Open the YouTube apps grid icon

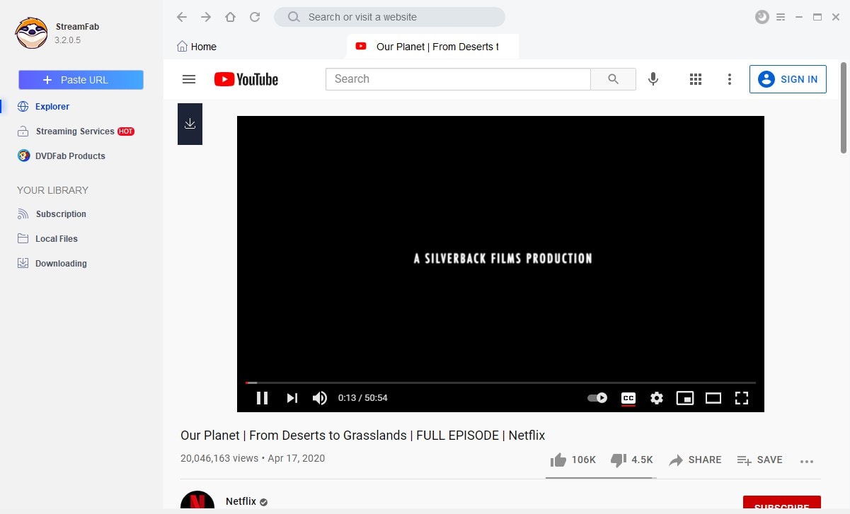[695, 79]
